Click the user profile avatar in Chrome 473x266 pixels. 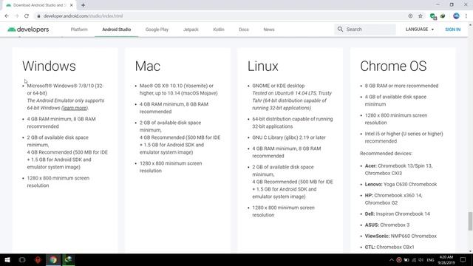pyautogui.click(x=456, y=16)
